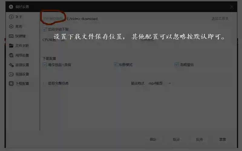Click the 重置 (Reset) button

(222, 140)
